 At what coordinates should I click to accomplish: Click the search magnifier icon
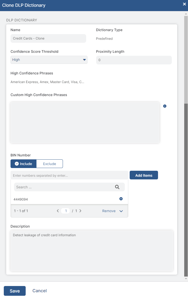(x=117, y=187)
